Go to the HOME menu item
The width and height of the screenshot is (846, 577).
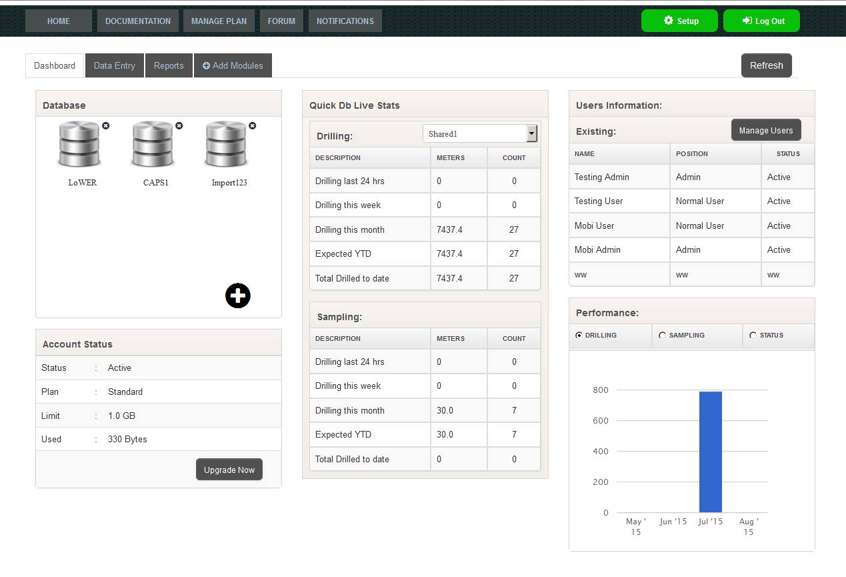59,21
